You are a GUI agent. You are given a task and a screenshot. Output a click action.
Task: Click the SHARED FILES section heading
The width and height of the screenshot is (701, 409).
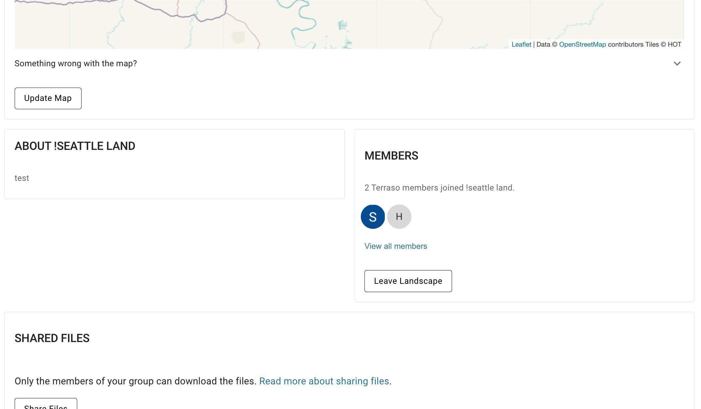point(52,338)
